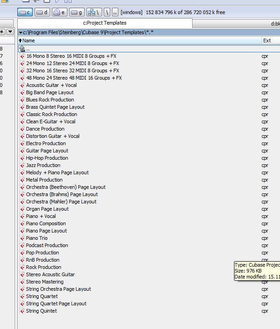Viewport: 280px width, 329px height.
Task: Click Brass Quintet Page Layout file icon
Action: [22, 107]
